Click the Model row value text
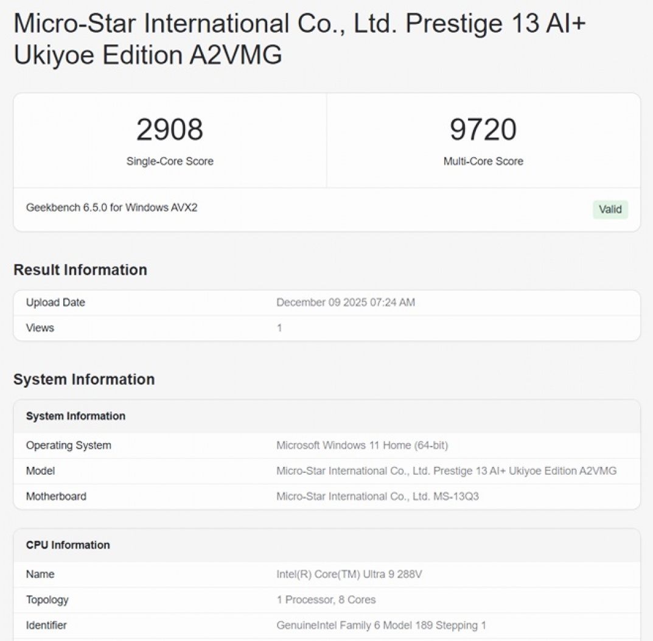 pos(446,471)
